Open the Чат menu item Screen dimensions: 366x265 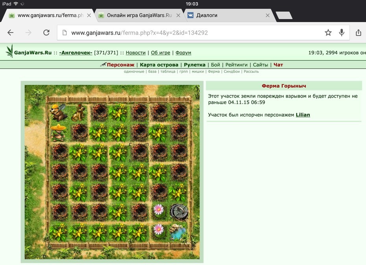[278, 65]
